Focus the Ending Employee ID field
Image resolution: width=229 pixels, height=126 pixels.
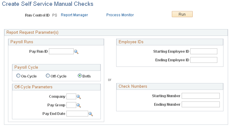click(204, 60)
